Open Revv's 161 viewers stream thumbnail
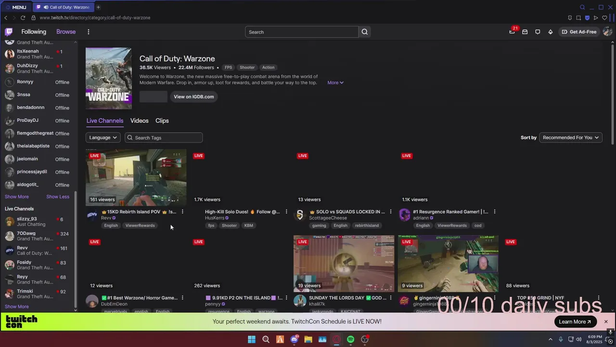This screenshot has width=616, height=347. [x=136, y=177]
